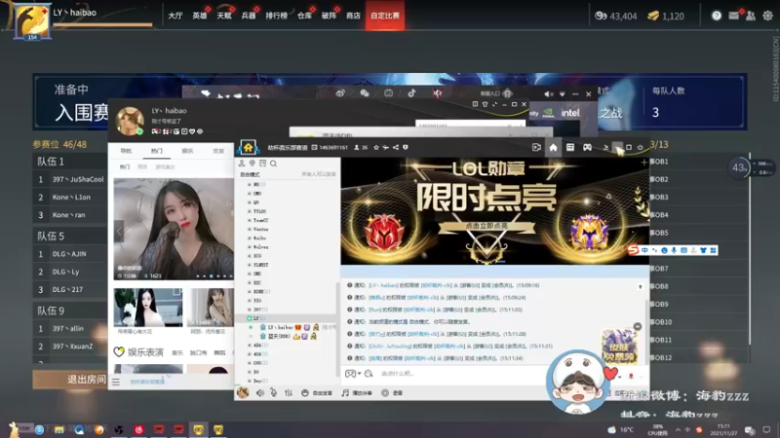The width and height of the screenshot is (780, 438).
Task: Click the DUG JuYouJing name link in chat
Action: coord(389,347)
